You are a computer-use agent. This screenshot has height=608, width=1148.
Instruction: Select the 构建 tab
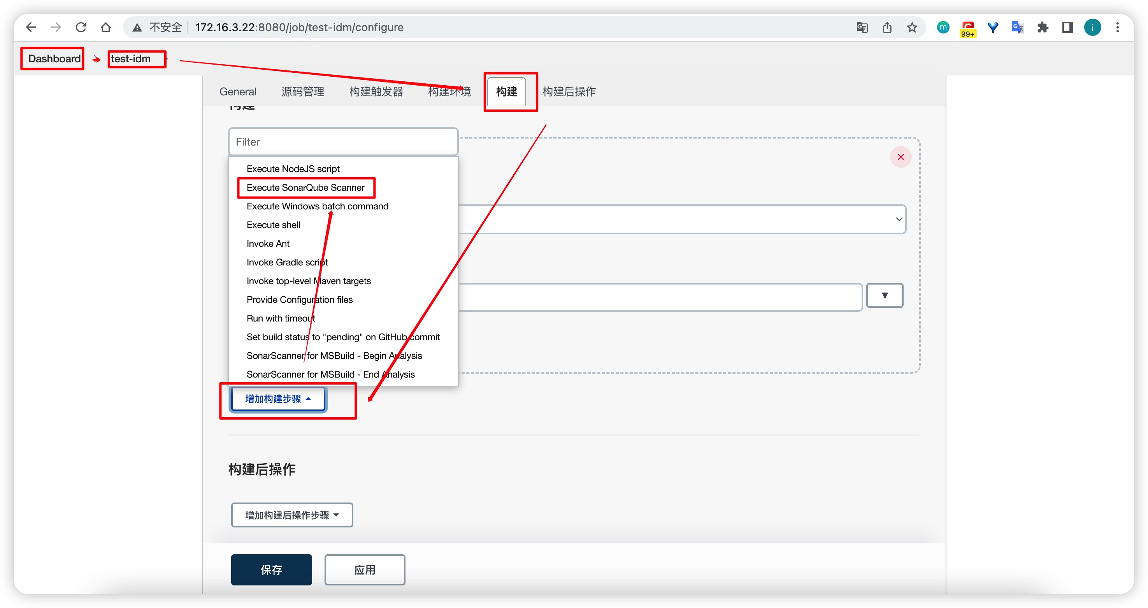click(507, 91)
